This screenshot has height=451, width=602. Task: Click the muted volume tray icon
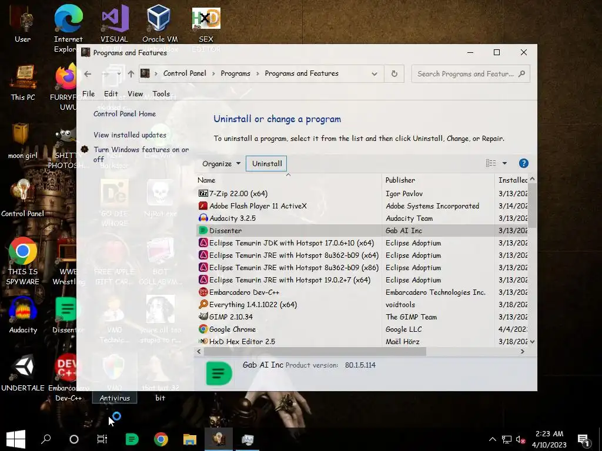(520, 439)
